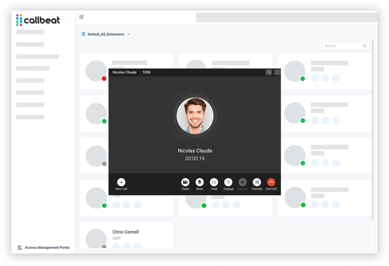
Task: Open the Dialpad
Action: tap(228, 182)
